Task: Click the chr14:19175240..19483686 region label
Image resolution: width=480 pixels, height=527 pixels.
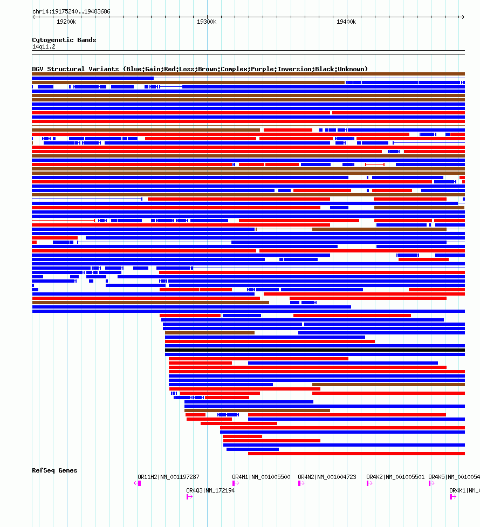Action: [71, 11]
